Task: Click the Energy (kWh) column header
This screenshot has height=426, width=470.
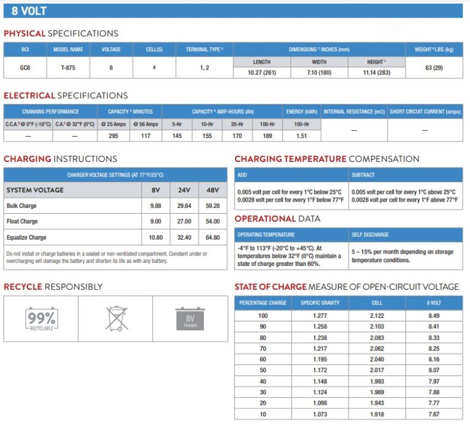Action: tap(302, 112)
